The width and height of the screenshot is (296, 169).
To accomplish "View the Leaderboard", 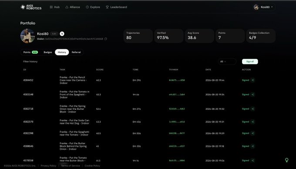I will tap(116, 7).
